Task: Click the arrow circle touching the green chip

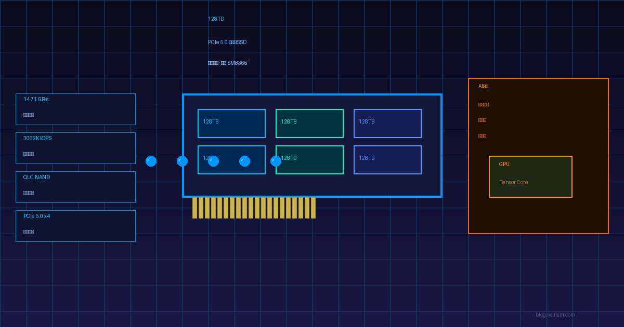Action: point(276,161)
